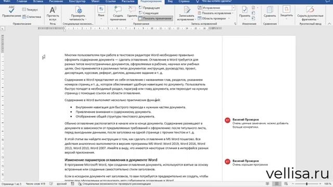Click the Удалить comment button

click(x=132, y=14)
